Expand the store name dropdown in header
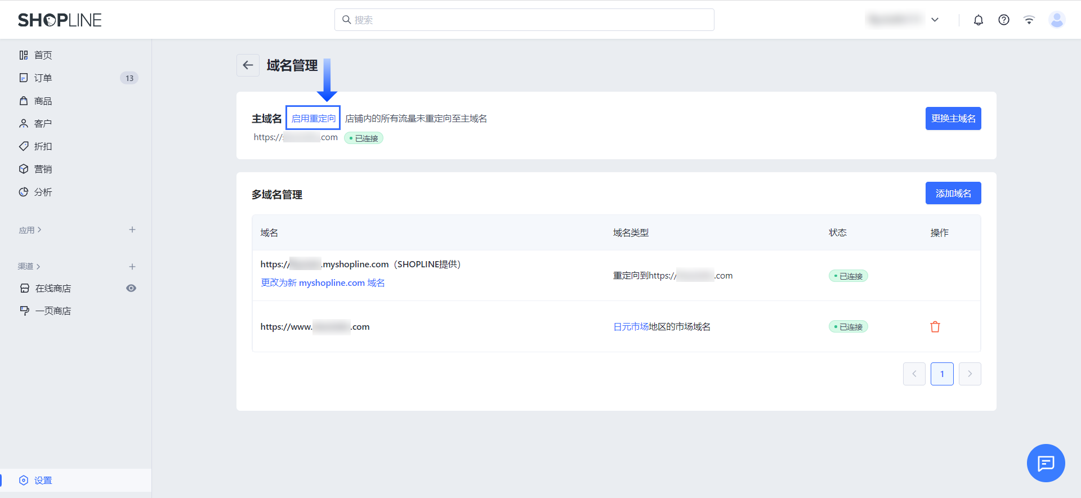Viewport: 1081px width, 498px height. pos(935,20)
